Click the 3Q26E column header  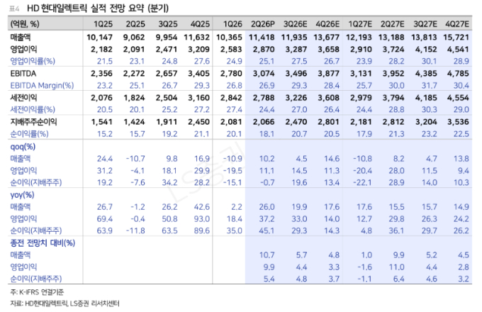(x=296, y=24)
